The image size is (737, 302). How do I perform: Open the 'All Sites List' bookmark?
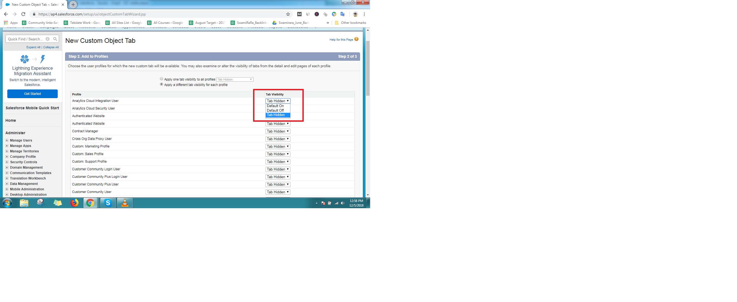[124, 23]
